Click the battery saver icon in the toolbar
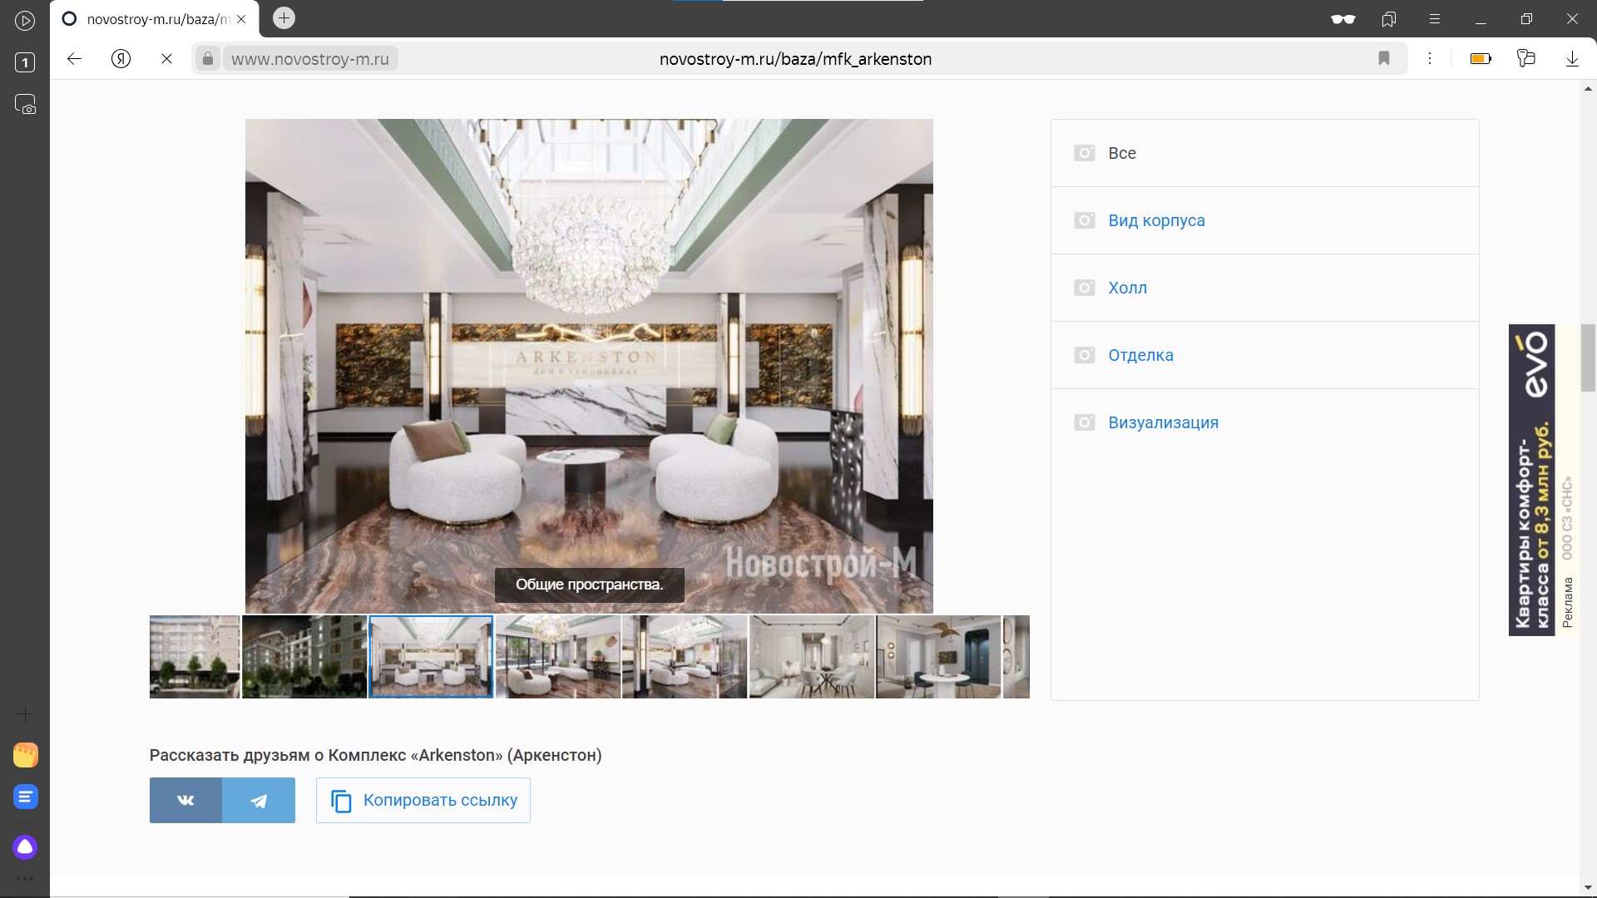This screenshot has height=898, width=1597. [1481, 58]
